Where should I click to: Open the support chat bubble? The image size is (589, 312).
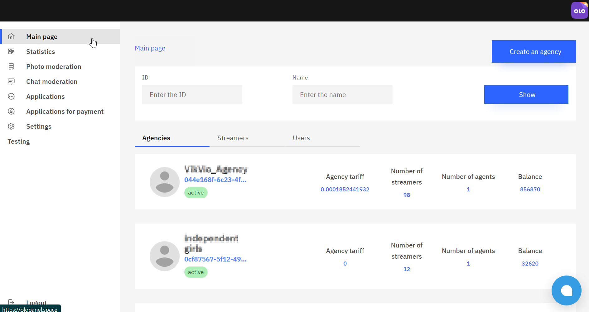(566, 290)
